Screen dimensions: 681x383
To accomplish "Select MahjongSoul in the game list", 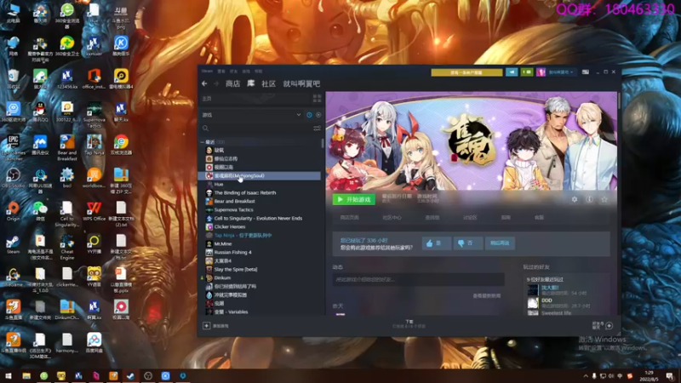I will point(260,176).
